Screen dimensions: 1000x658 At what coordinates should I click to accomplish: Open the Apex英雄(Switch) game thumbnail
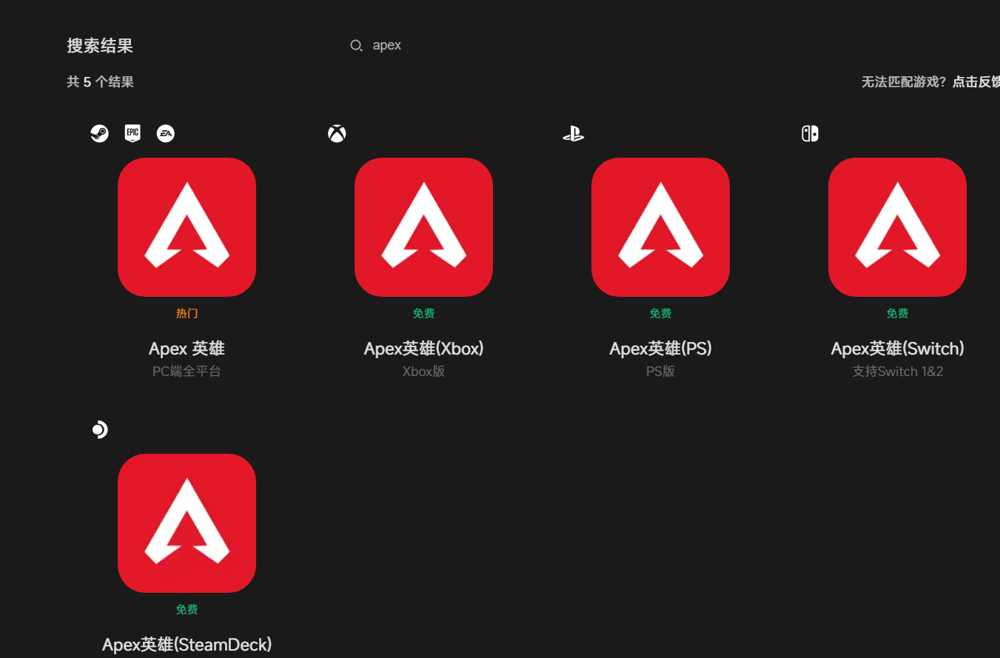(897, 227)
